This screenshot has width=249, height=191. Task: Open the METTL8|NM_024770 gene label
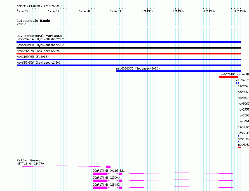click(x=30, y=164)
